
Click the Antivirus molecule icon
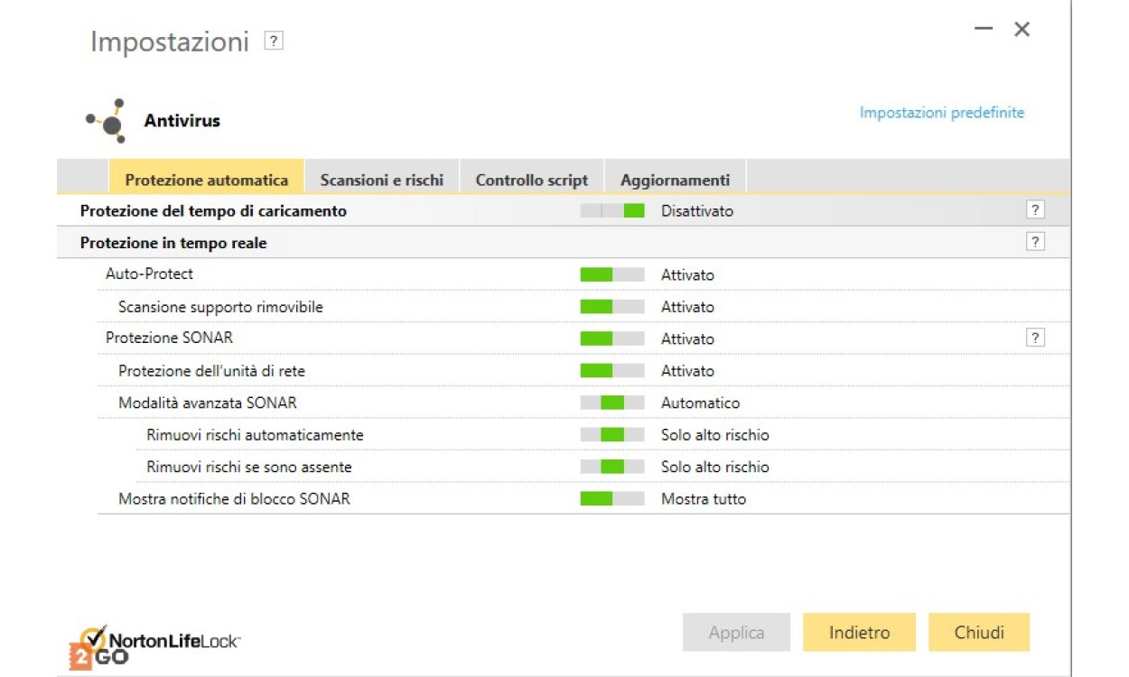pos(107,120)
